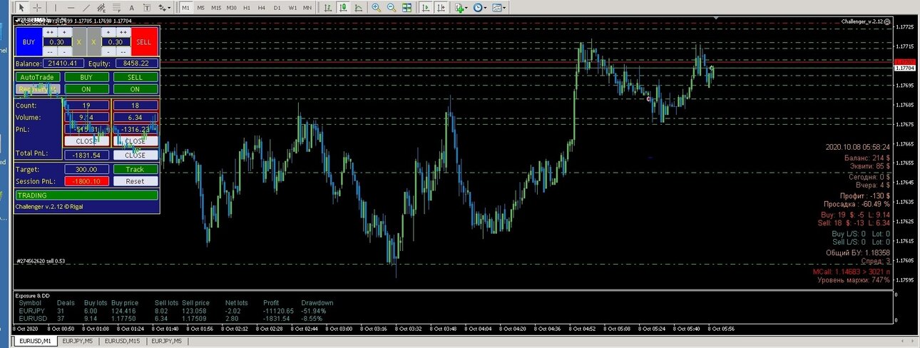This screenshot has width=920, height=348.
Task: Switch chart to M30 timeframe
Action: click(231, 7)
